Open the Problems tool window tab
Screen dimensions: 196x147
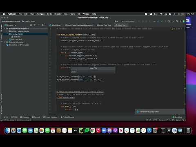(24, 117)
